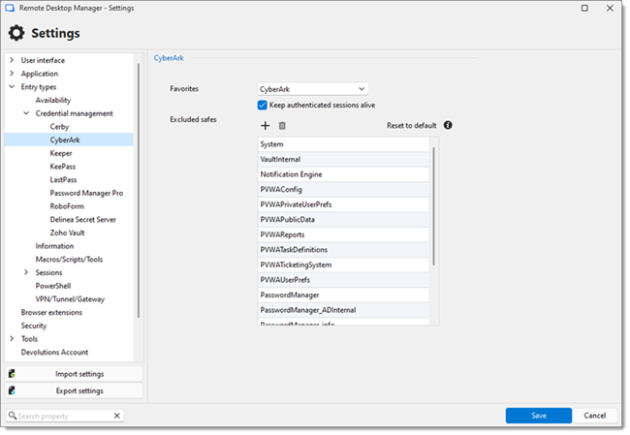Click Reset to default
Viewport: 630px width, 435px height.
coord(411,125)
